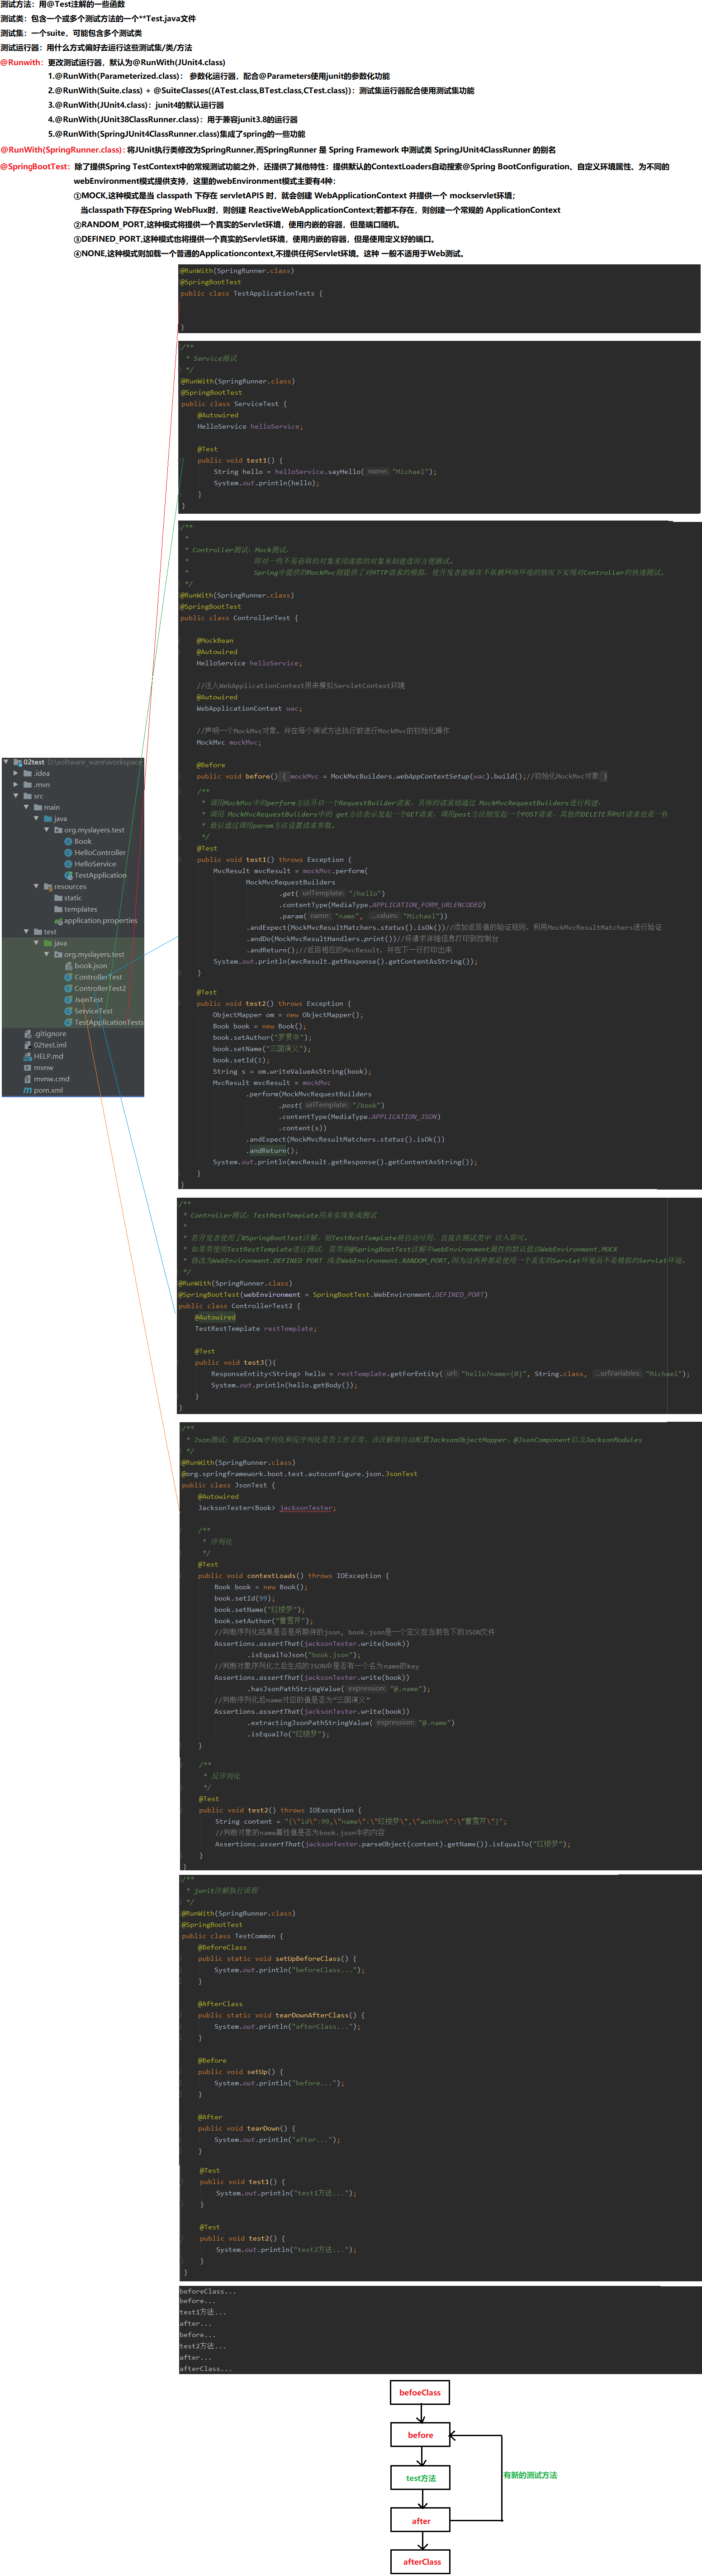Click the book.json file icon

click(x=68, y=966)
